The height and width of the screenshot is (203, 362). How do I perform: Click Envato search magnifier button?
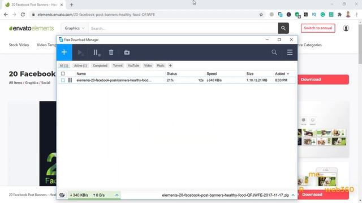coord(283,28)
